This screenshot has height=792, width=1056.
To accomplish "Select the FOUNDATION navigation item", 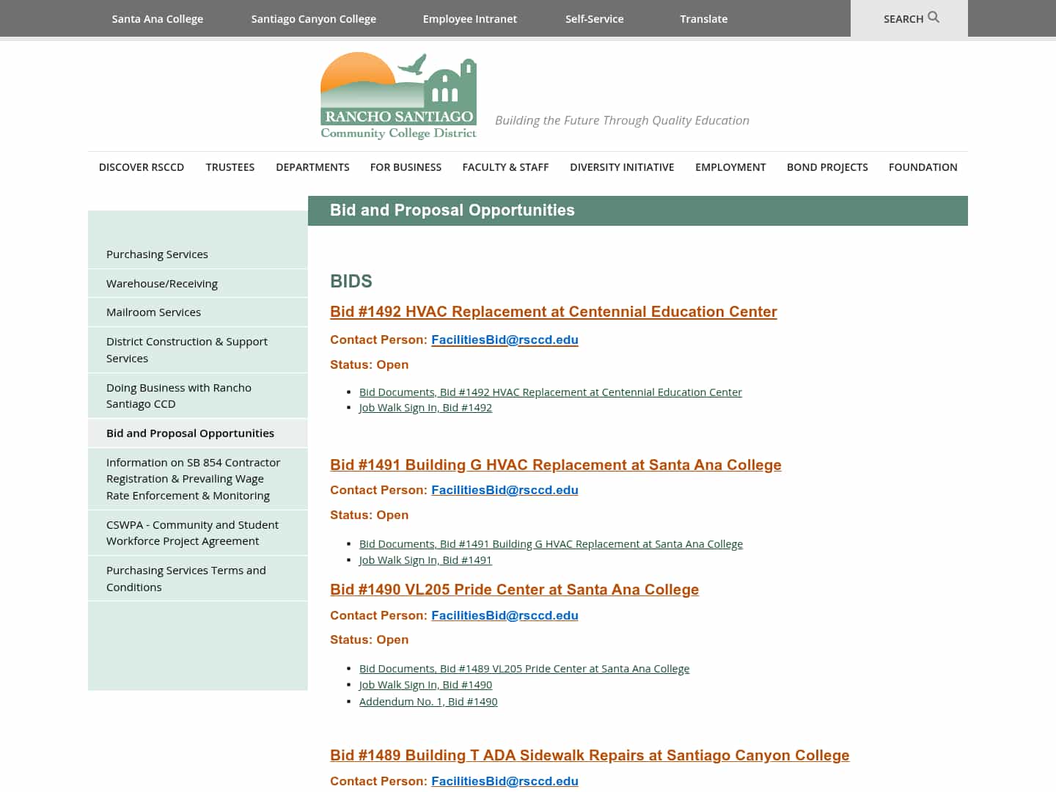I will 923,167.
